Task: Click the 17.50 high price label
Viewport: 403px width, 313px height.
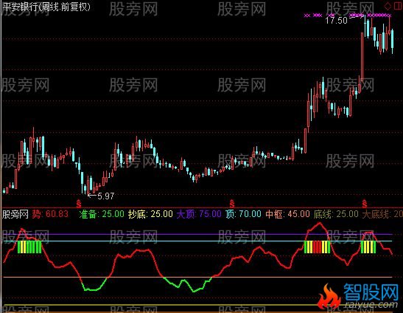Action: coord(336,21)
